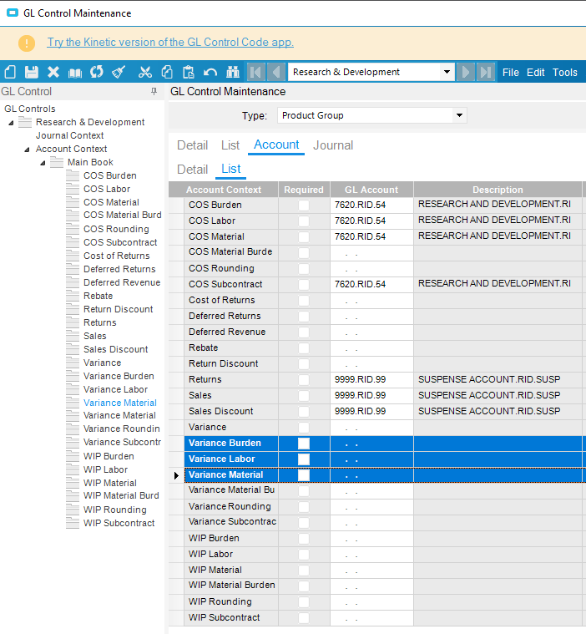
Task: Pin the GL Control tree panel
Action: point(154,92)
